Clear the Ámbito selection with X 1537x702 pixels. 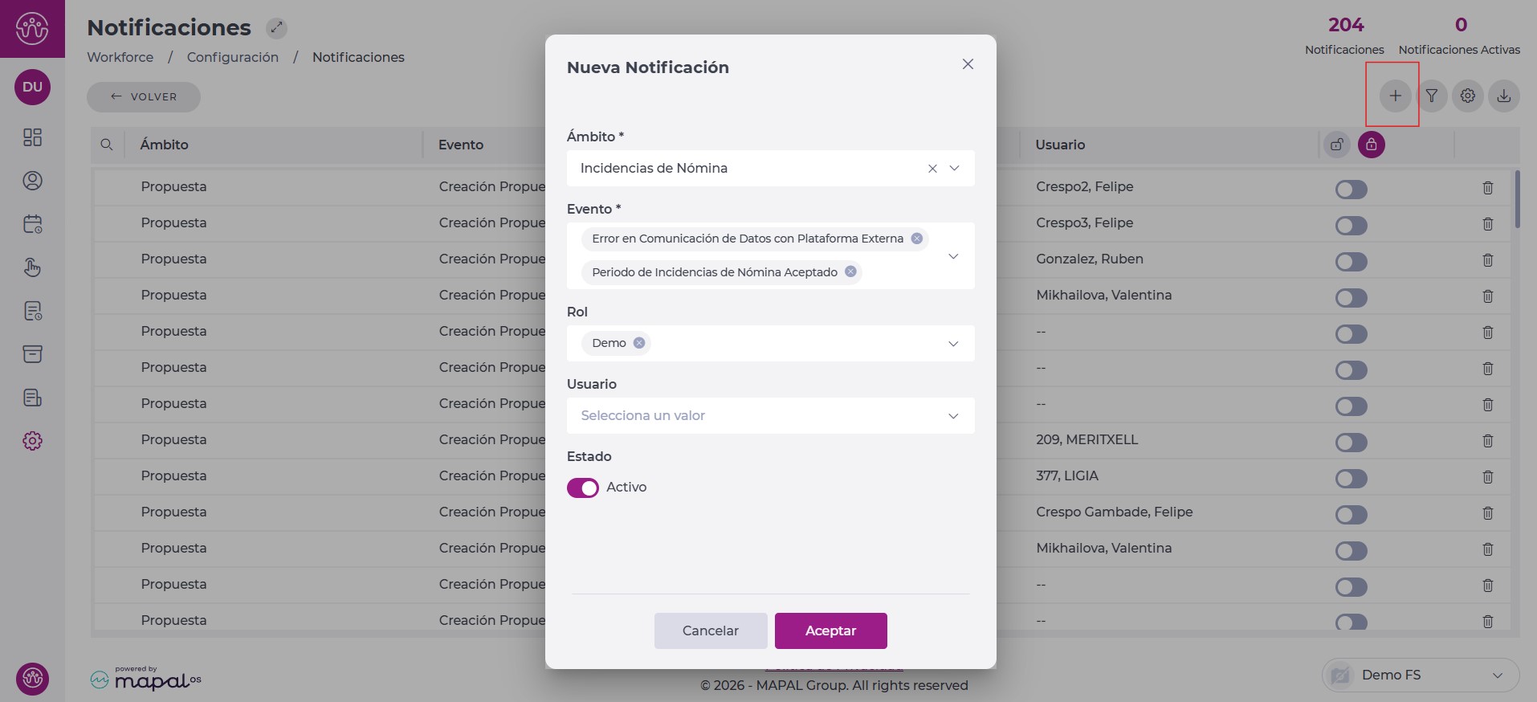(x=932, y=169)
